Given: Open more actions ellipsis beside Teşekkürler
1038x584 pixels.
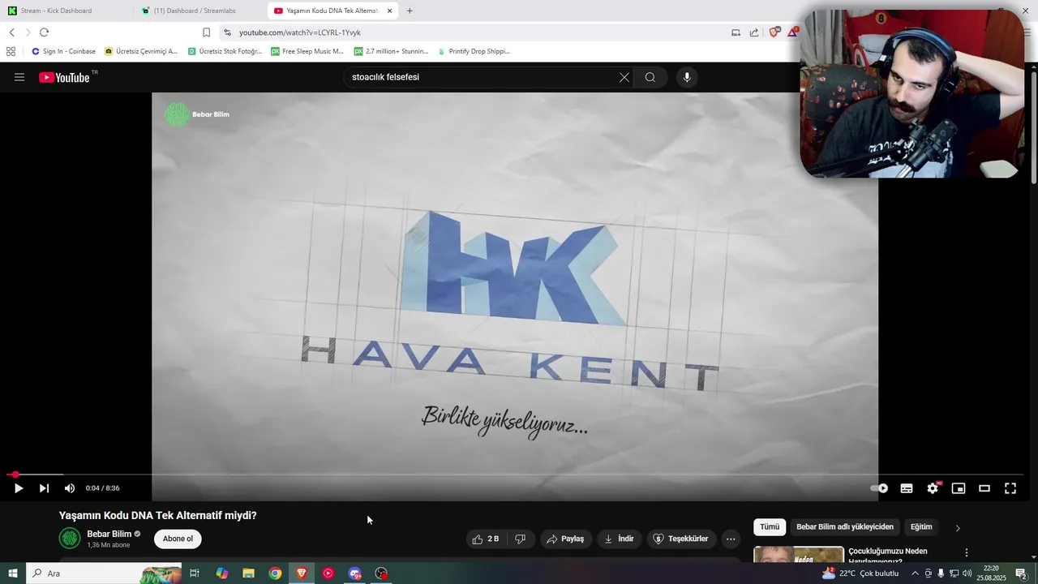Looking at the screenshot, I should [x=731, y=539].
